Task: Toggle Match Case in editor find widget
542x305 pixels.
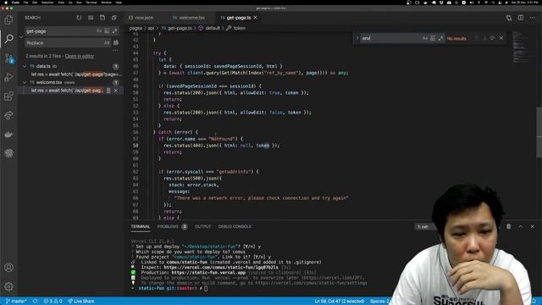Action: click(425, 38)
